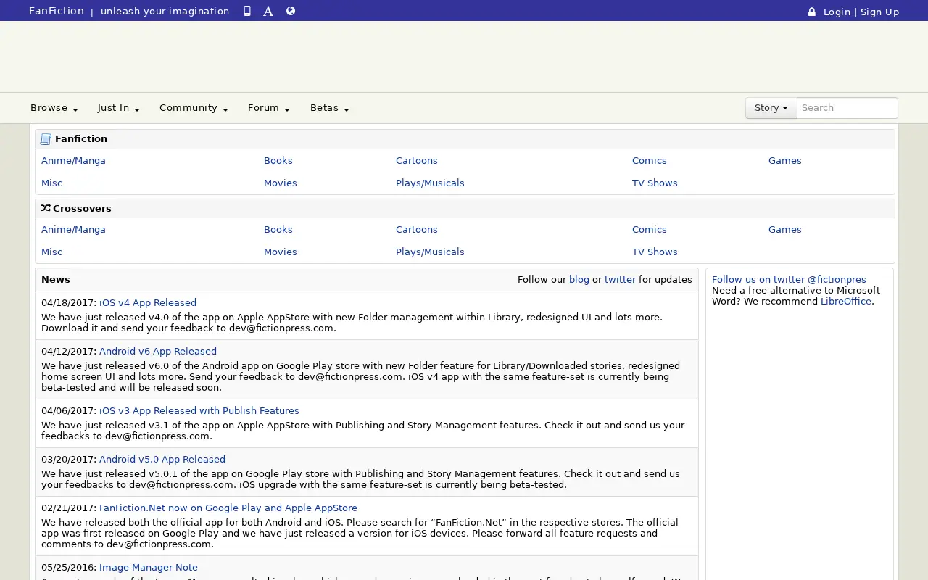Browse Fanfiction Games category

pyautogui.click(x=785, y=161)
